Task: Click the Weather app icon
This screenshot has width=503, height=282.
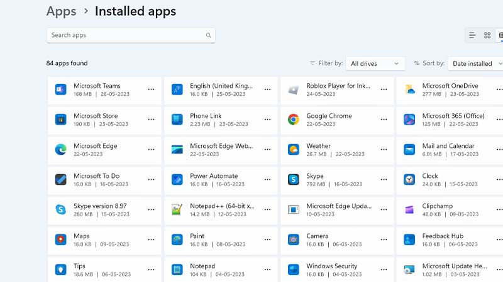Action: click(x=293, y=150)
